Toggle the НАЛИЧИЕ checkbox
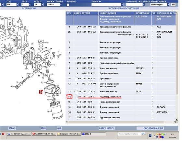195x156 pixels. tap(68, 5)
